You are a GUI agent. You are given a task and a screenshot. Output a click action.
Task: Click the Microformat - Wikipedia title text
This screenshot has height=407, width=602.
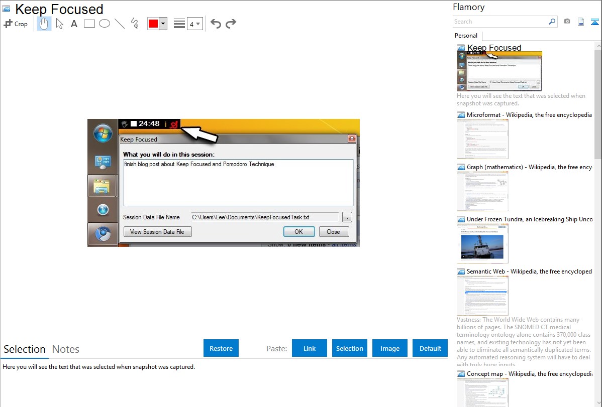click(x=529, y=115)
